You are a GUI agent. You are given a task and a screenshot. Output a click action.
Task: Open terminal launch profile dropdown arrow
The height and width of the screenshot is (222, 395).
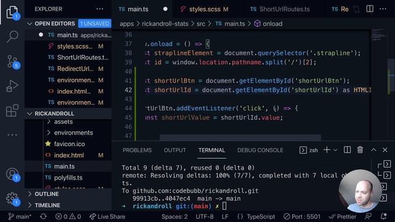tap(335, 150)
